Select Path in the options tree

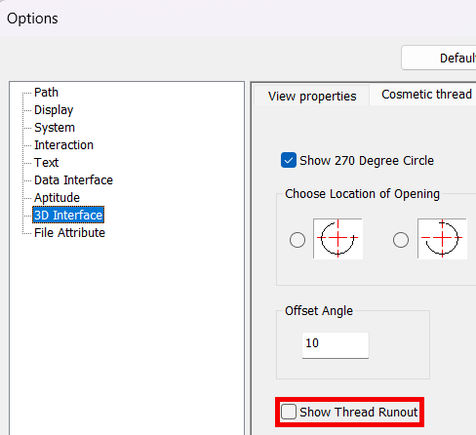(x=46, y=93)
